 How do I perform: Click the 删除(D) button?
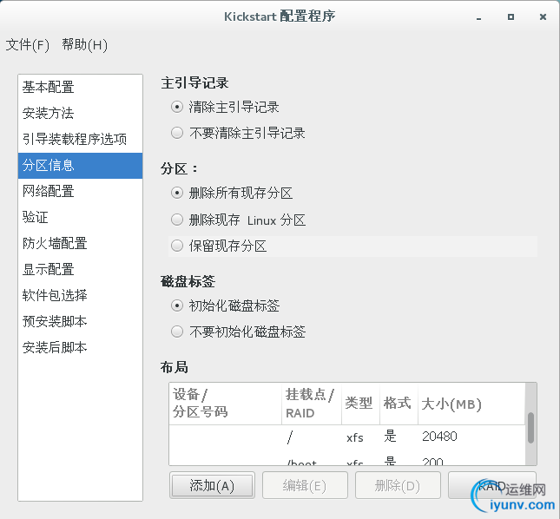398,485
